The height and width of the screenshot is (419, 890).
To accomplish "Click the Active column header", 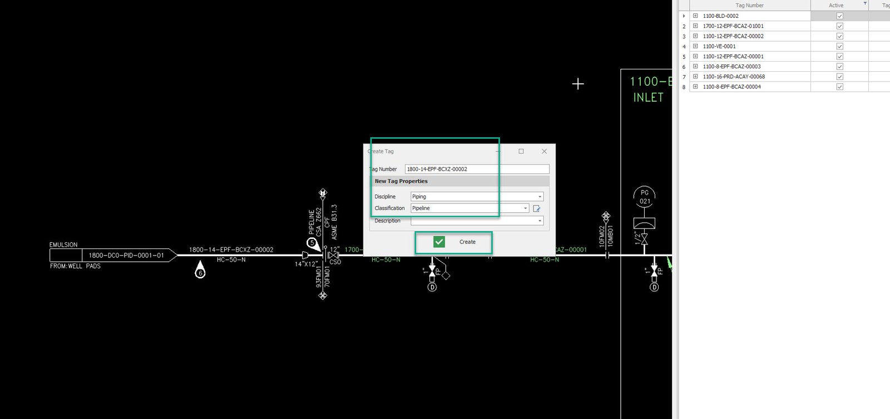I will [835, 6].
